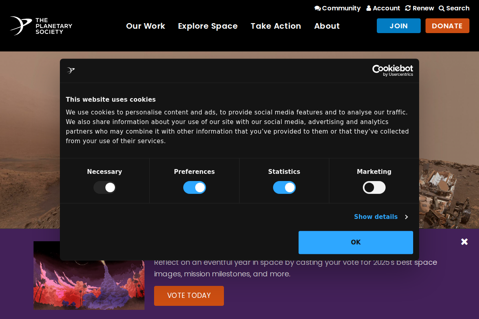Open Search with magnifying glass icon

point(441,8)
